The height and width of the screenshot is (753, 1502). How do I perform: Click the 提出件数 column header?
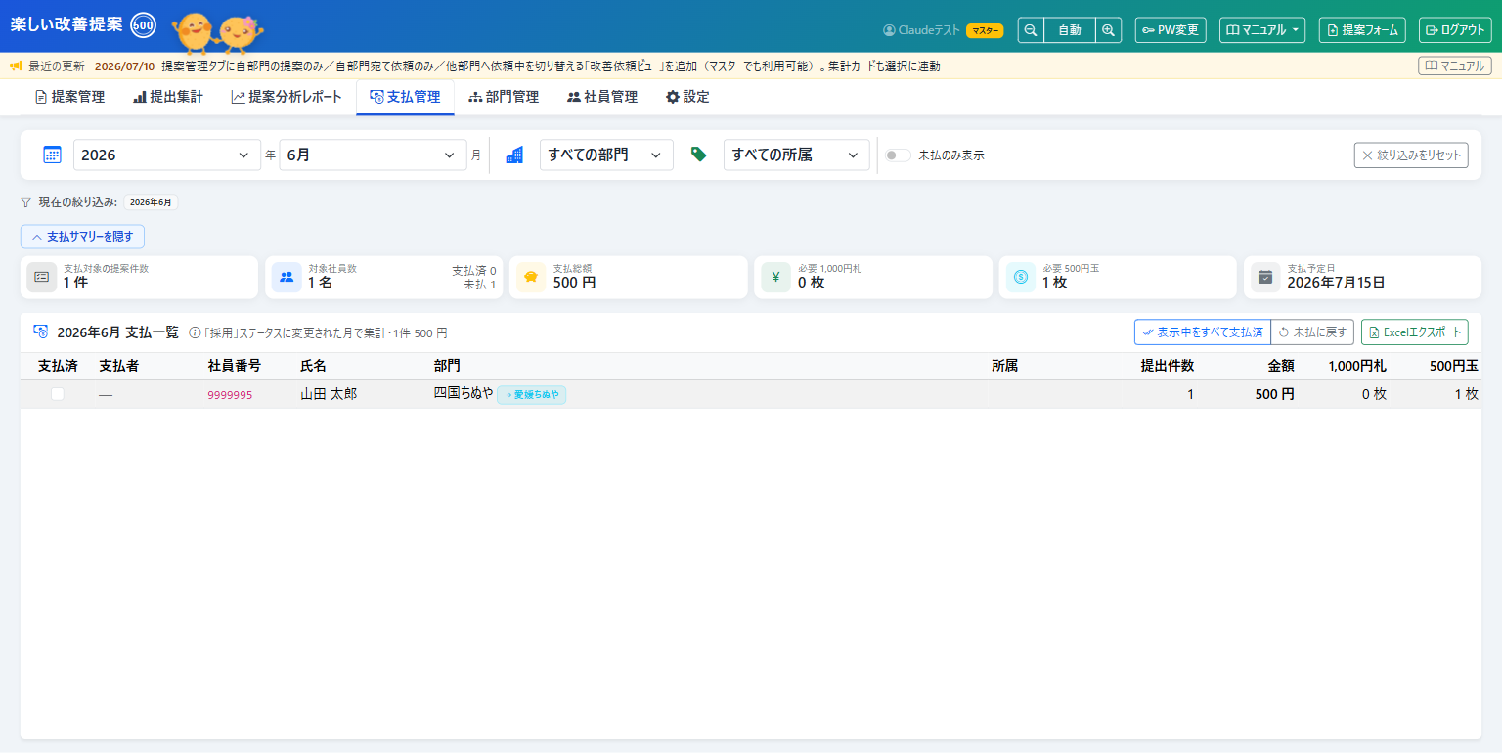tap(1167, 366)
